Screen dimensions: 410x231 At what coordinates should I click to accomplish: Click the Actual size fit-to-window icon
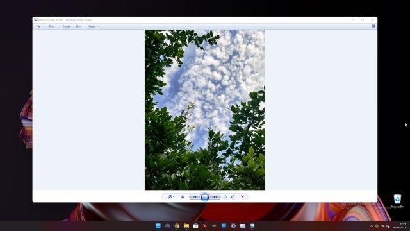click(x=183, y=197)
